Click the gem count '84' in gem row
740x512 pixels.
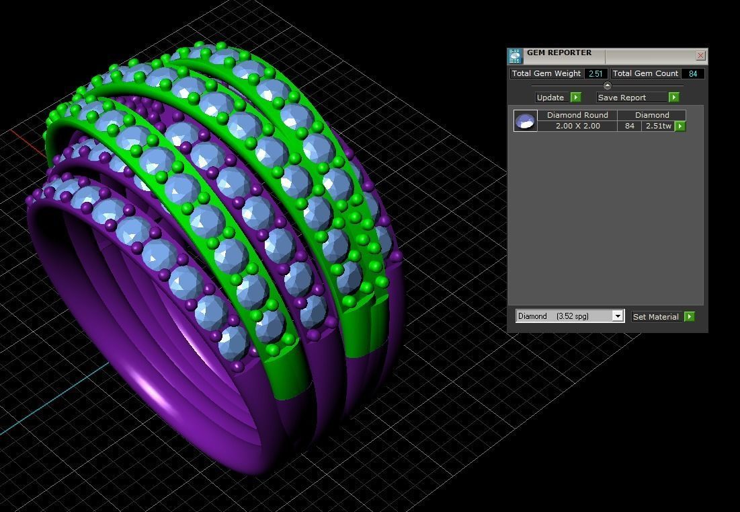click(630, 126)
